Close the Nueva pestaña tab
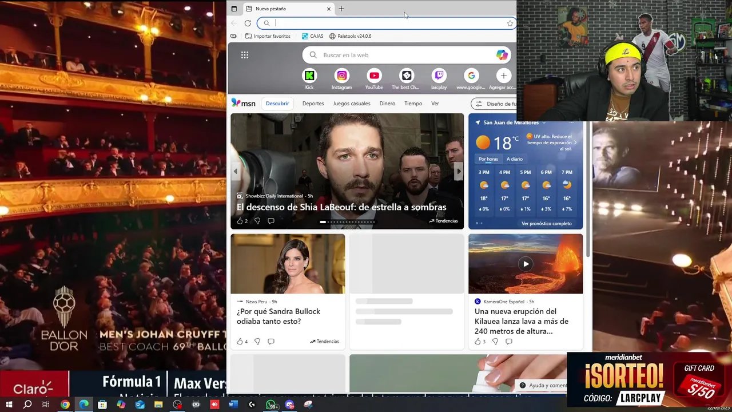Screen dimensions: 732x412 click(329, 9)
